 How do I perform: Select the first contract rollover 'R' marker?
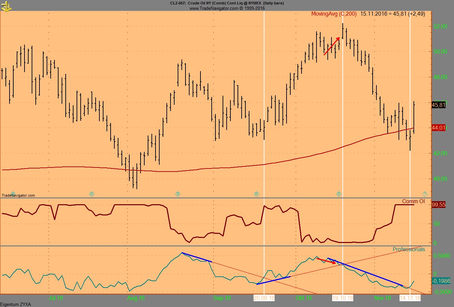click(x=91, y=194)
